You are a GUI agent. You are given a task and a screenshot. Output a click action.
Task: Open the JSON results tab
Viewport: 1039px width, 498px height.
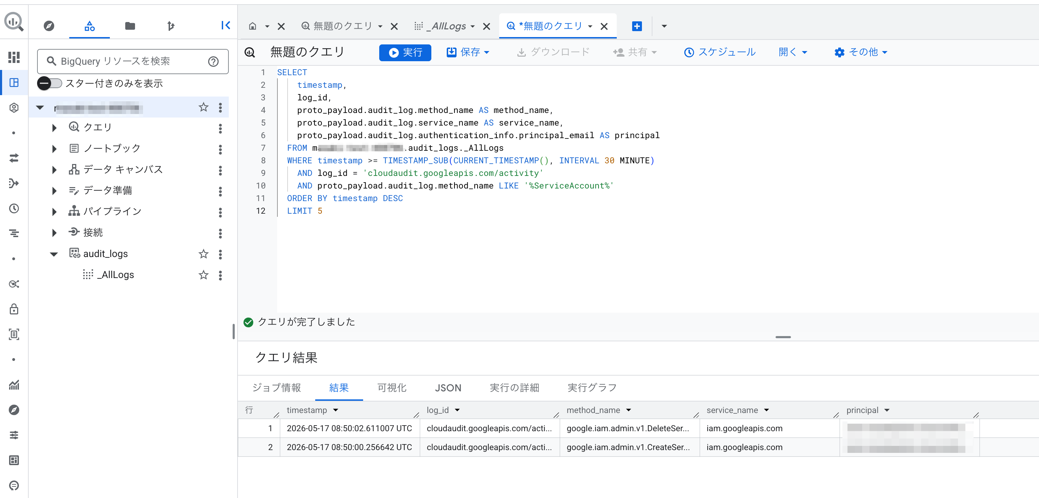448,388
